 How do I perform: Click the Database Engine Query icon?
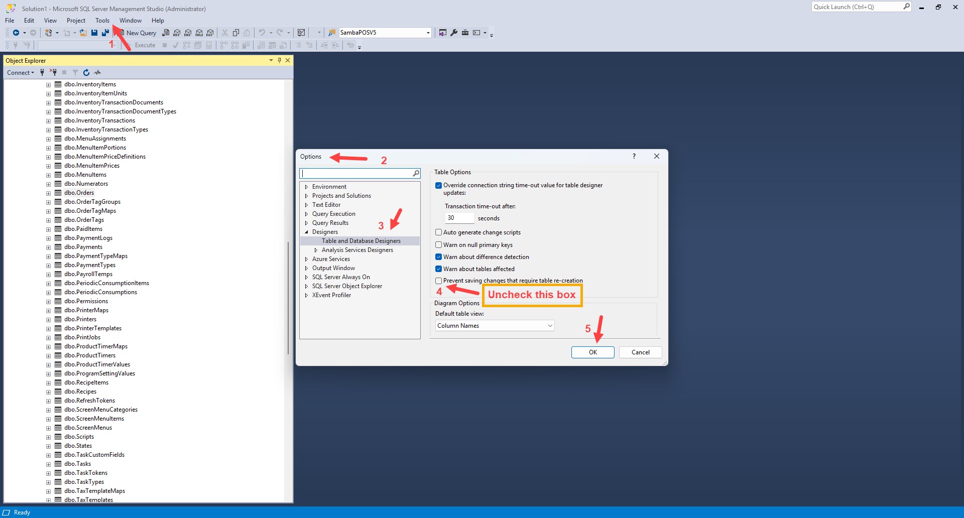166,33
